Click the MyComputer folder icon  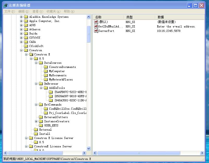click(x=46, y=71)
